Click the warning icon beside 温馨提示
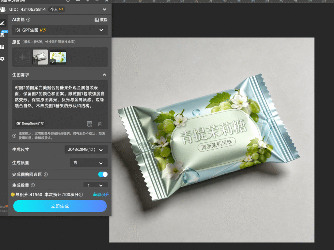Screen dimensions: 334x250 pos(14,136)
